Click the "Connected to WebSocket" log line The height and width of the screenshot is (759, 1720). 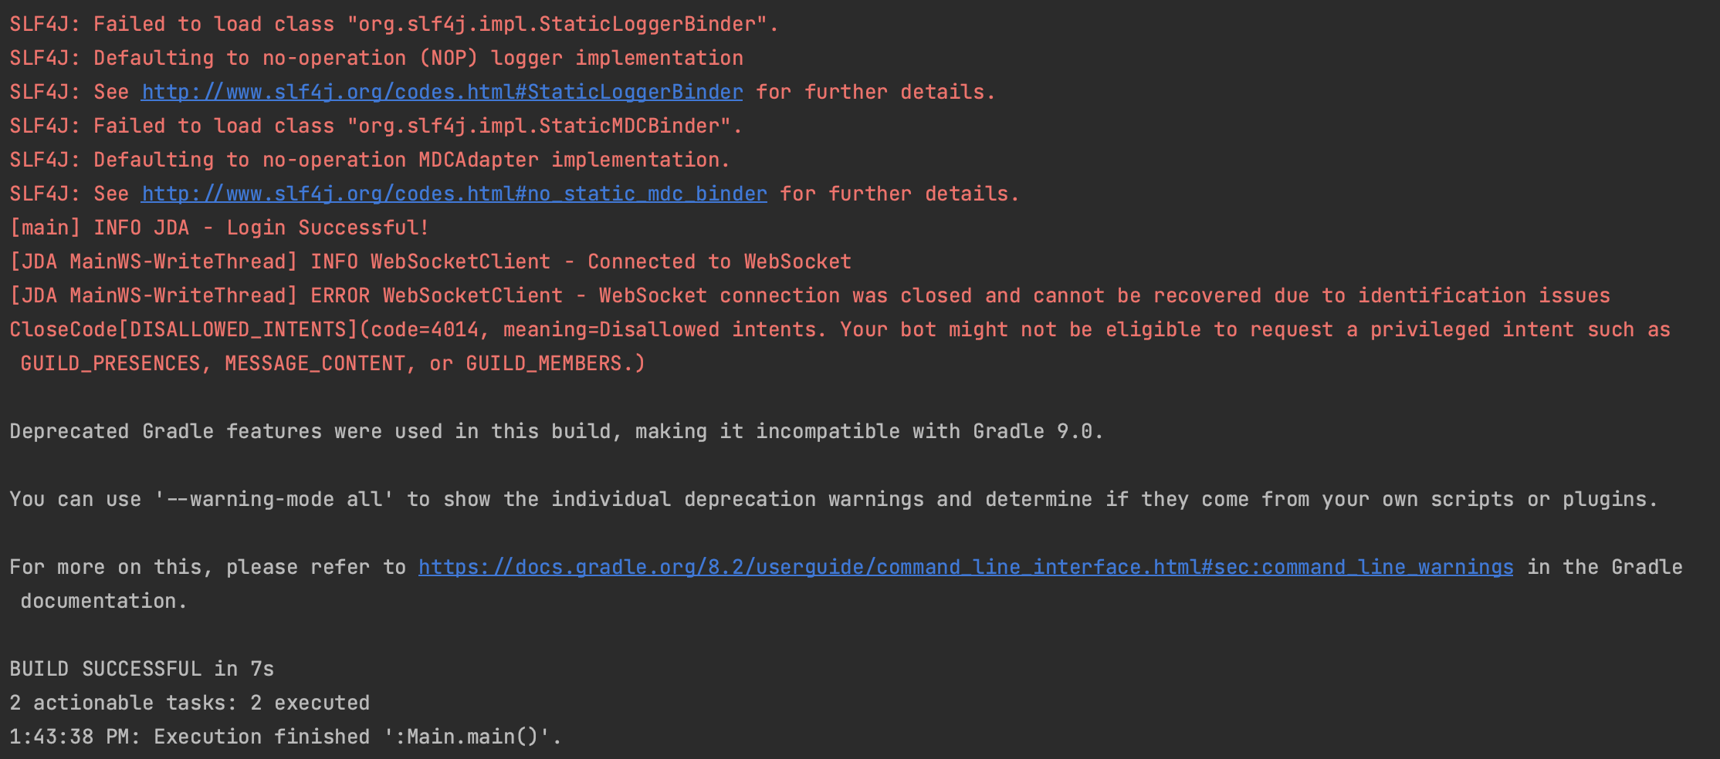430,261
